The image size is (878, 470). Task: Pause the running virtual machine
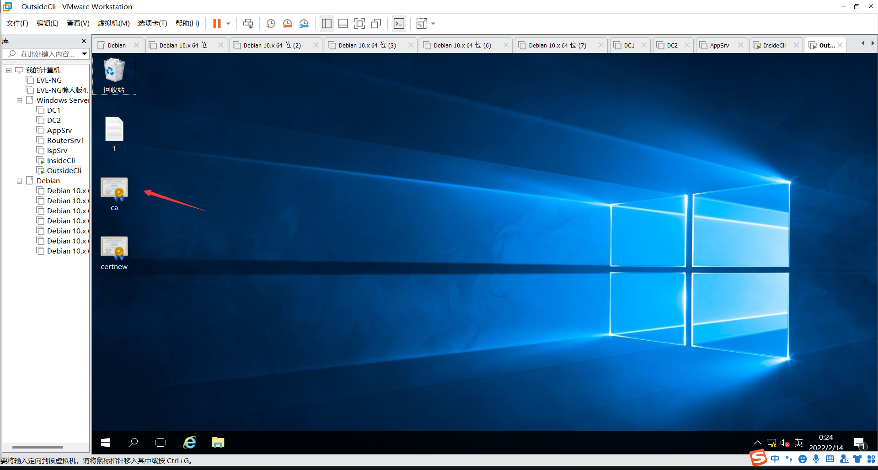217,24
